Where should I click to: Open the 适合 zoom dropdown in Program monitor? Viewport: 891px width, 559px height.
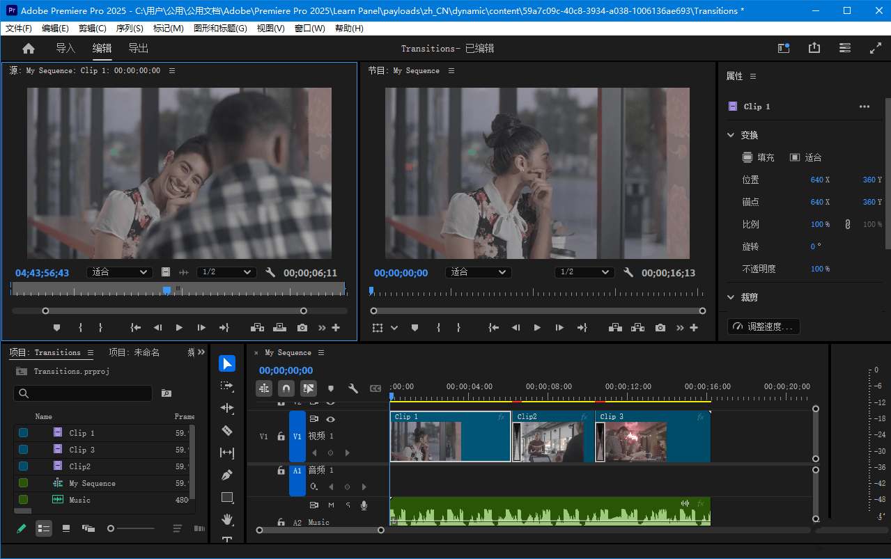coord(478,272)
